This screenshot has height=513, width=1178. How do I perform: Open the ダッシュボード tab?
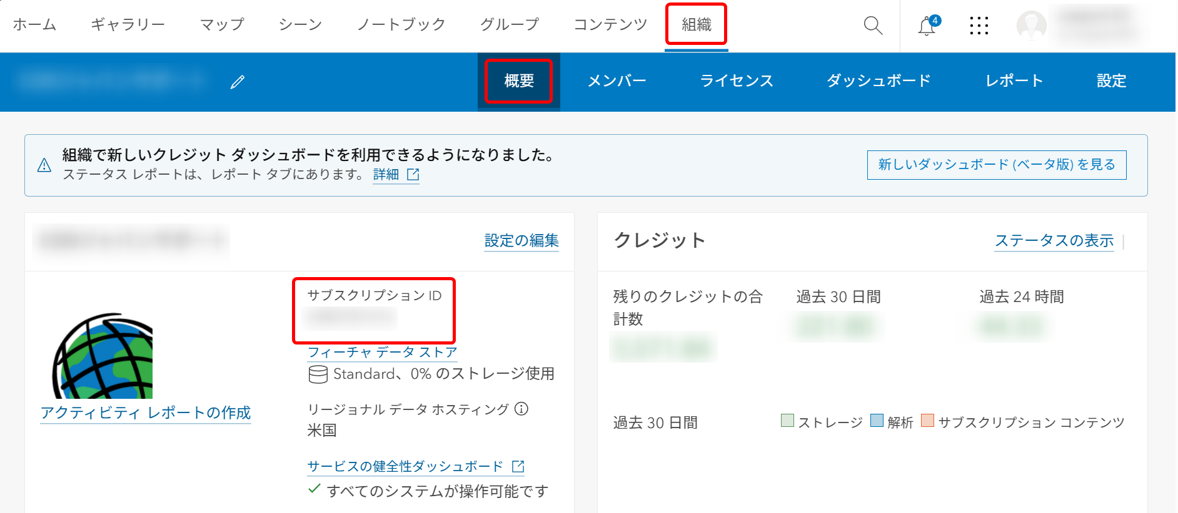point(878,81)
